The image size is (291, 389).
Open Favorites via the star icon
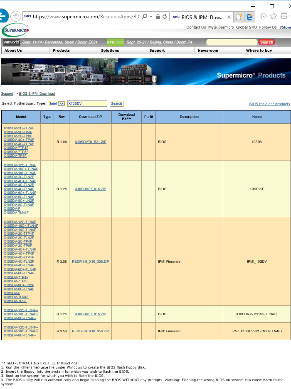(x=274, y=16)
